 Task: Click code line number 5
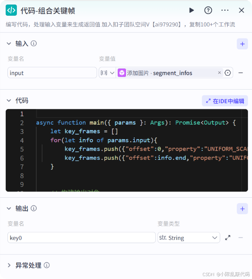click(x=22, y=149)
